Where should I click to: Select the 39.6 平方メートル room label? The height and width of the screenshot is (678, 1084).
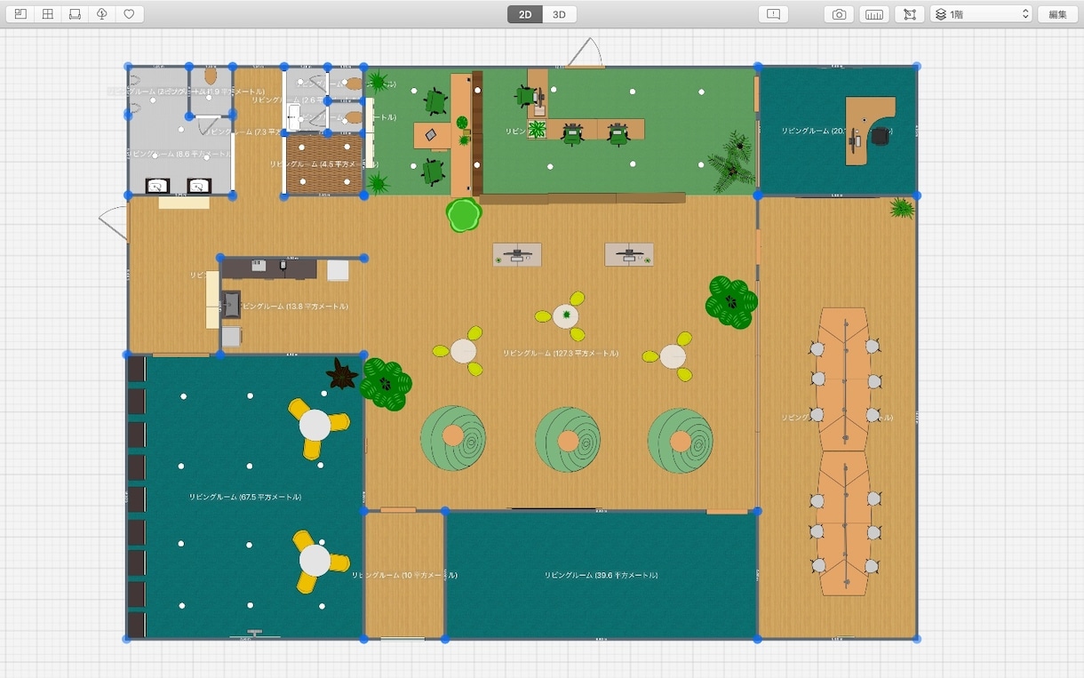pyautogui.click(x=601, y=575)
